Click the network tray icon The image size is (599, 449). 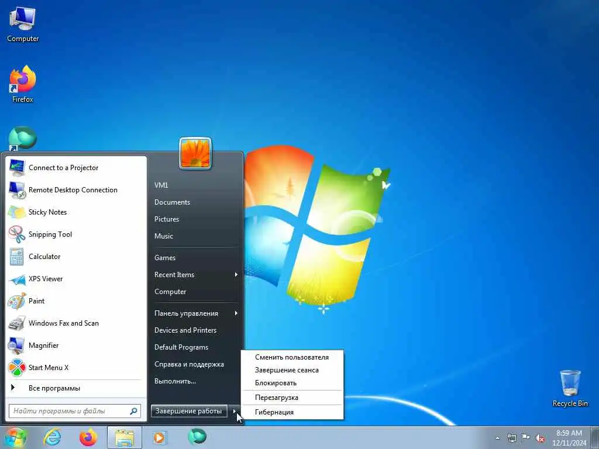(511, 438)
